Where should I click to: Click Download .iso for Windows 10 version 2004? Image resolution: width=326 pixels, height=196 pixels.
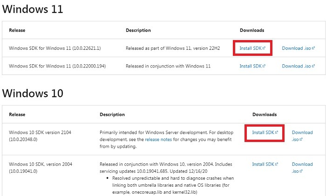(302, 168)
